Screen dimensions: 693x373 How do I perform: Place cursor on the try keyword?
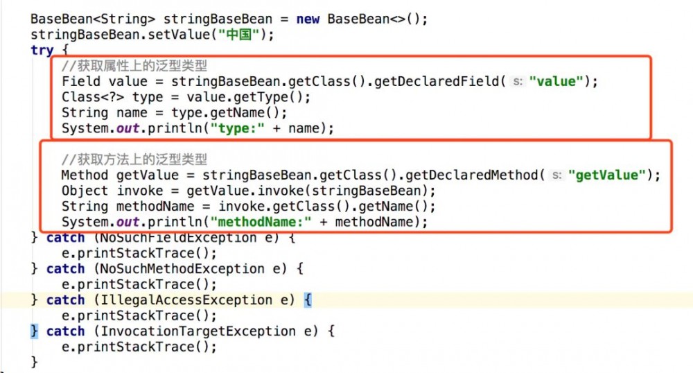pos(42,51)
